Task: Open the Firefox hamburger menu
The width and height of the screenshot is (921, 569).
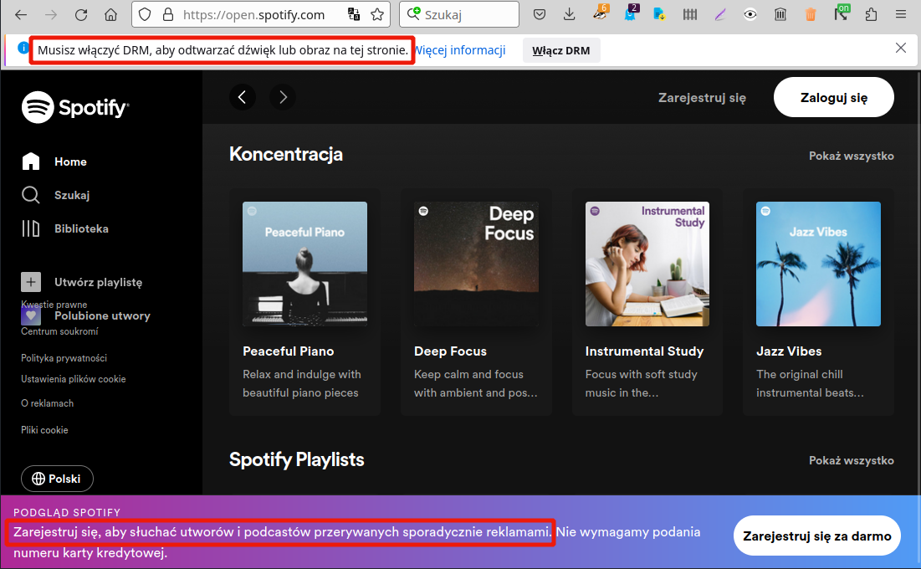Action: pyautogui.click(x=899, y=14)
